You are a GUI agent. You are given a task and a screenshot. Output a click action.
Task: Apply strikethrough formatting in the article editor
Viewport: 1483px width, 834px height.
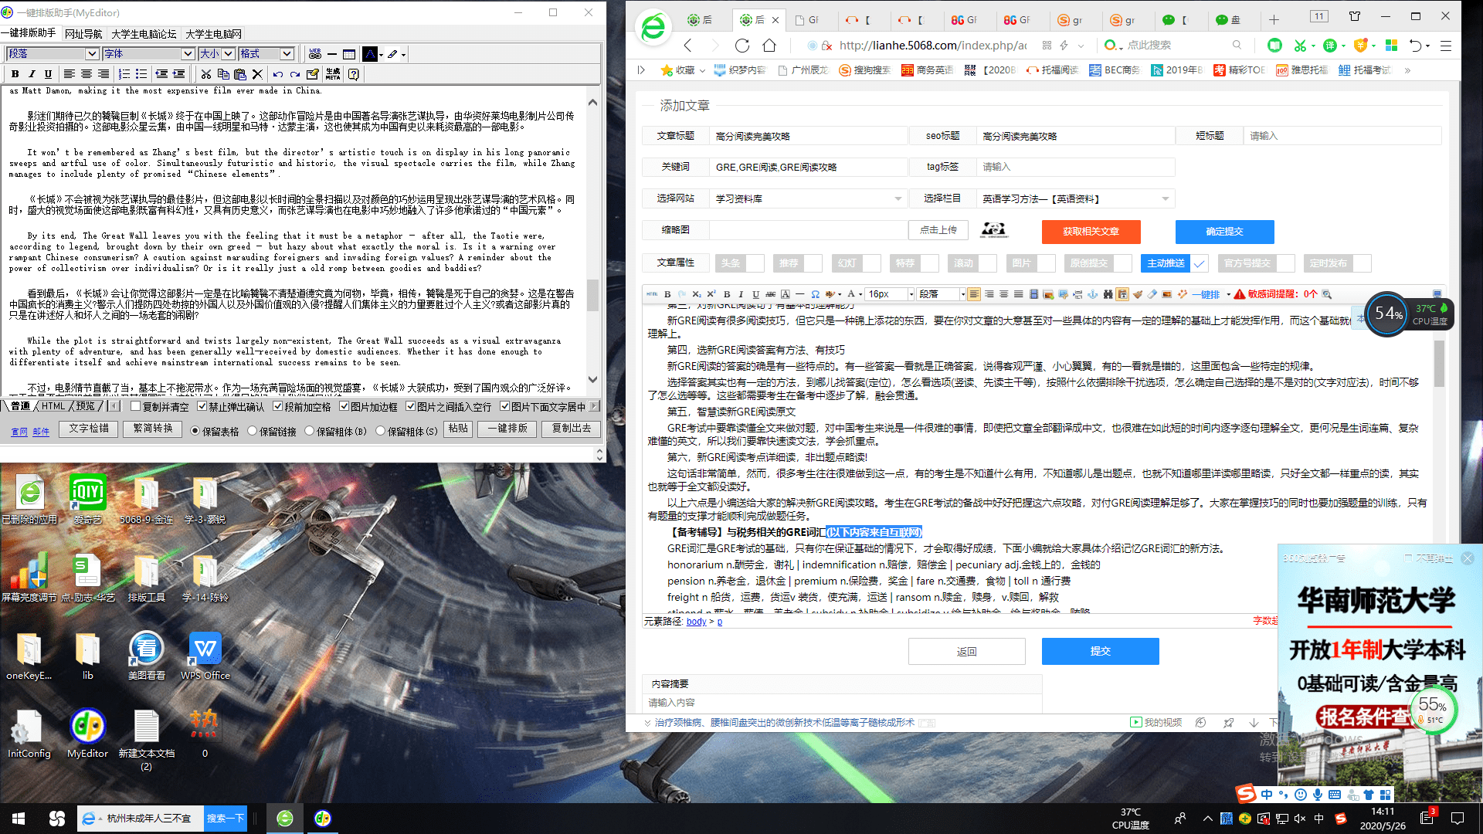click(769, 294)
